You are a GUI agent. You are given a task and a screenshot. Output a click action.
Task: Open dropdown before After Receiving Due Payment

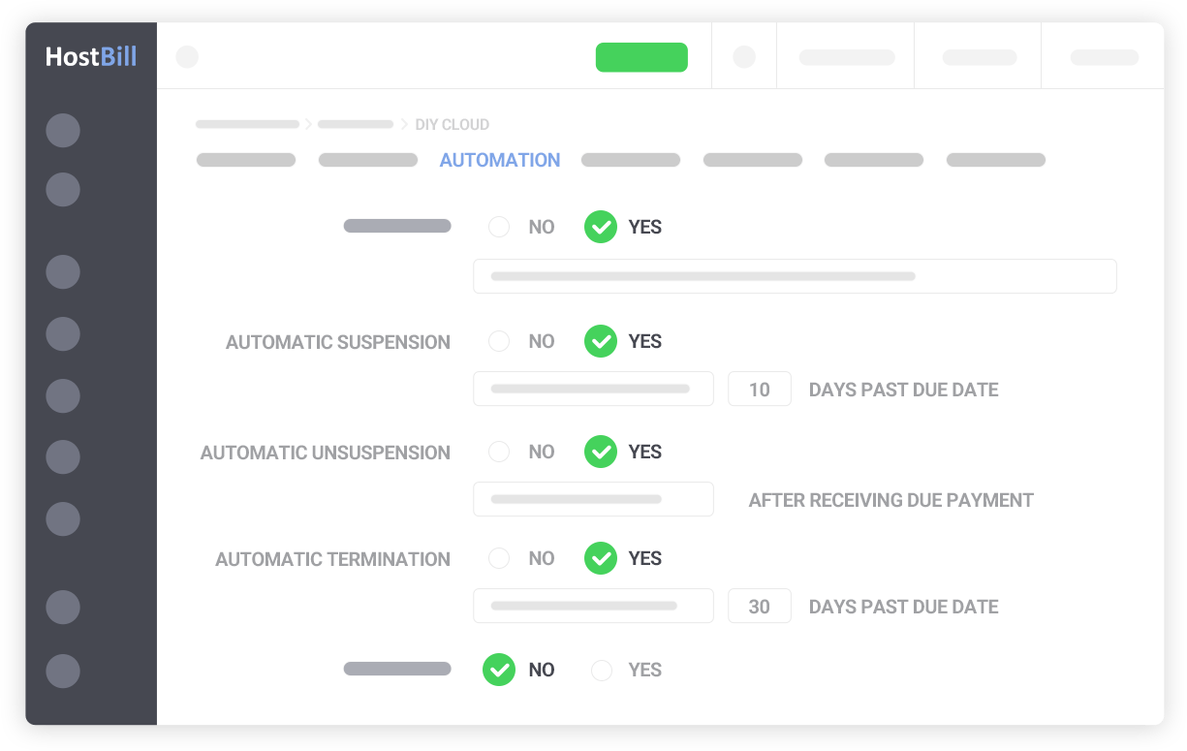click(x=593, y=500)
